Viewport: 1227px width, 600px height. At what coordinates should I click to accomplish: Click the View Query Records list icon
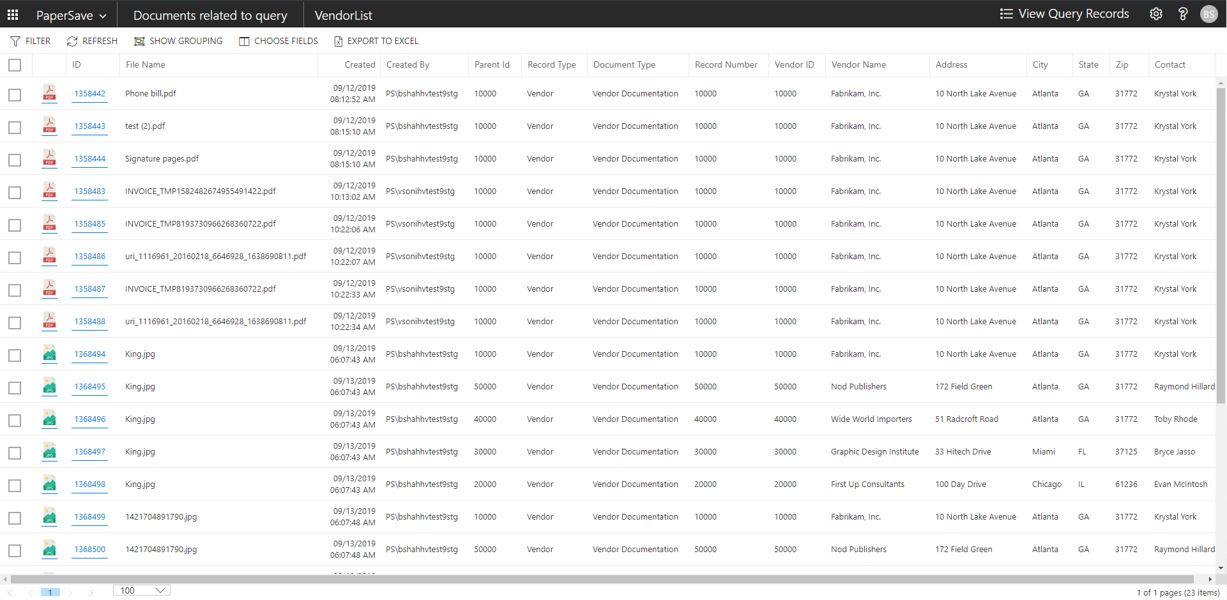[1006, 14]
